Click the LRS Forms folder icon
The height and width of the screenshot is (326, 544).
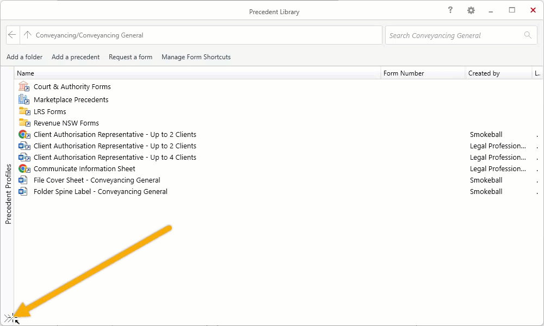tap(24, 111)
